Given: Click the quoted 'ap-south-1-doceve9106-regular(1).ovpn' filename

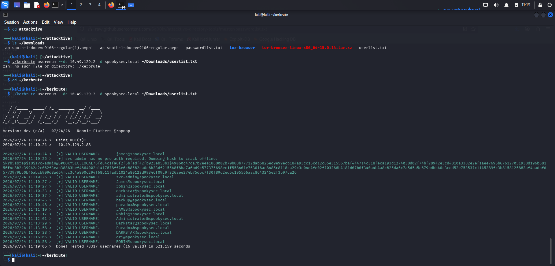Looking at the screenshot, I should (48, 48).
